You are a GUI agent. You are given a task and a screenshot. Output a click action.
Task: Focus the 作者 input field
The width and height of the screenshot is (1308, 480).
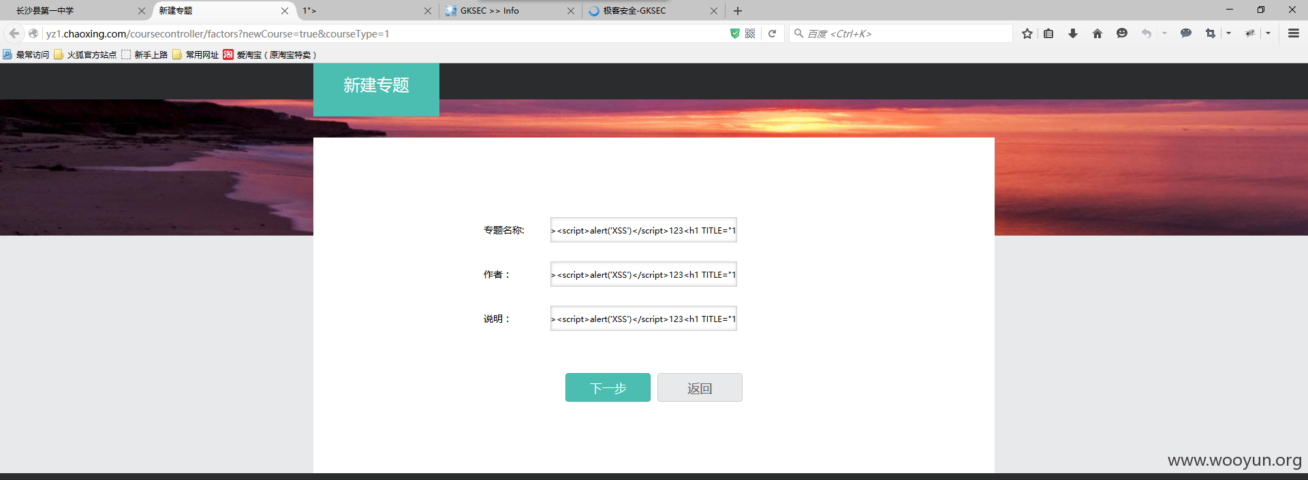tap(644, 274)
